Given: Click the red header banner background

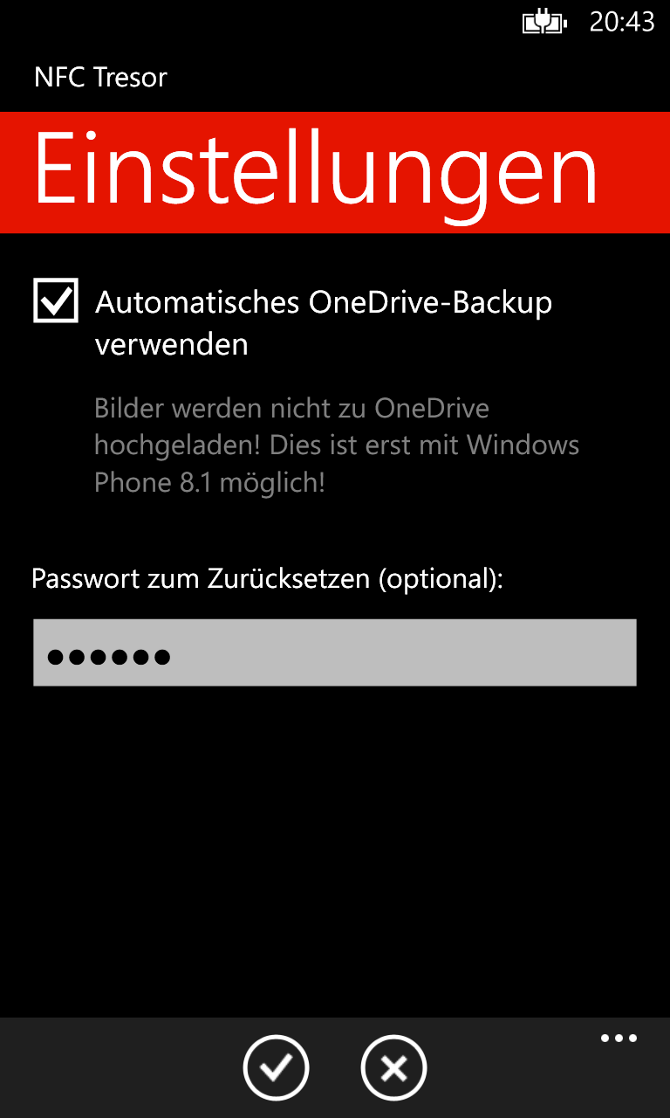Looking at the screenshot, I should [x=635, y=172].
